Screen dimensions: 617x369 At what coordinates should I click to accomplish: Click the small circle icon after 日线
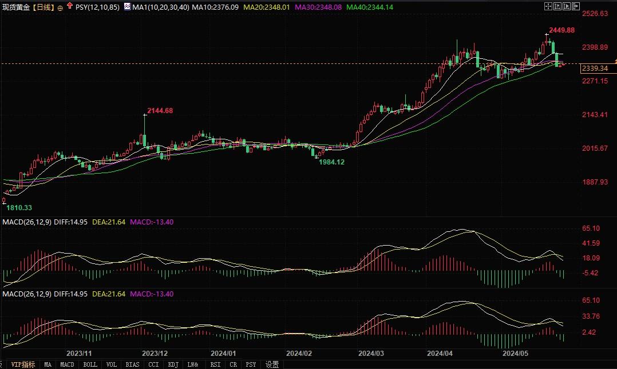61,7
